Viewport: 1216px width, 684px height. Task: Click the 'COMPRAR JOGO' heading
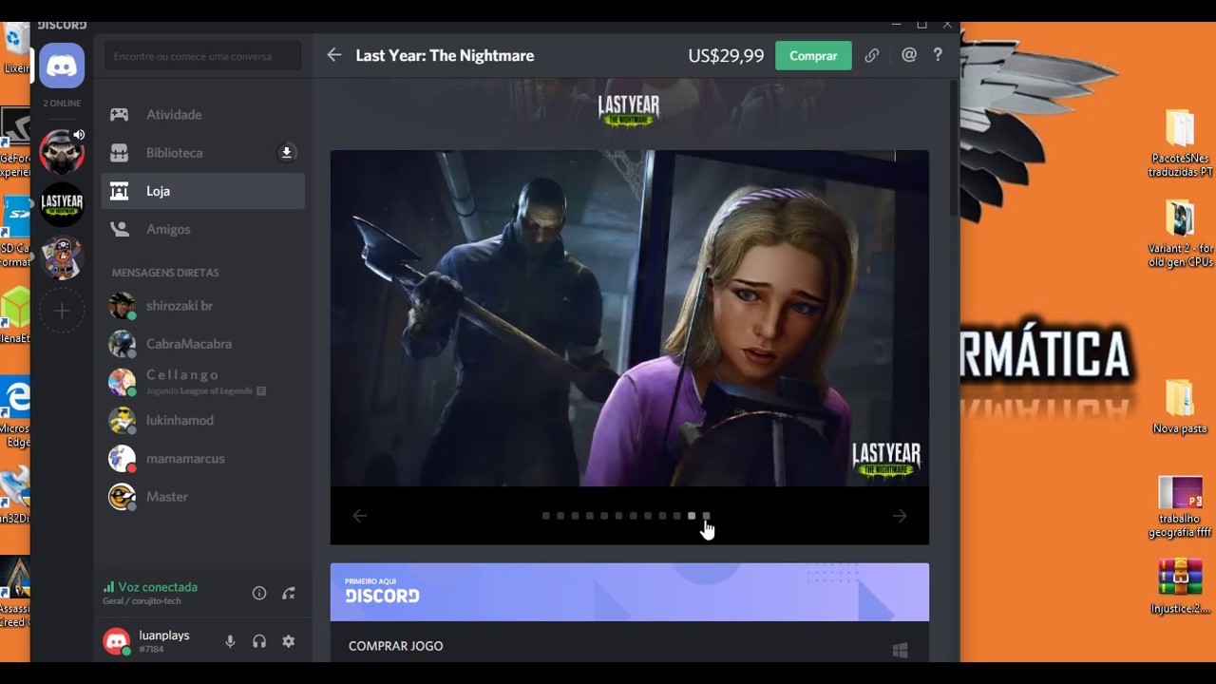tap(396, 646)
